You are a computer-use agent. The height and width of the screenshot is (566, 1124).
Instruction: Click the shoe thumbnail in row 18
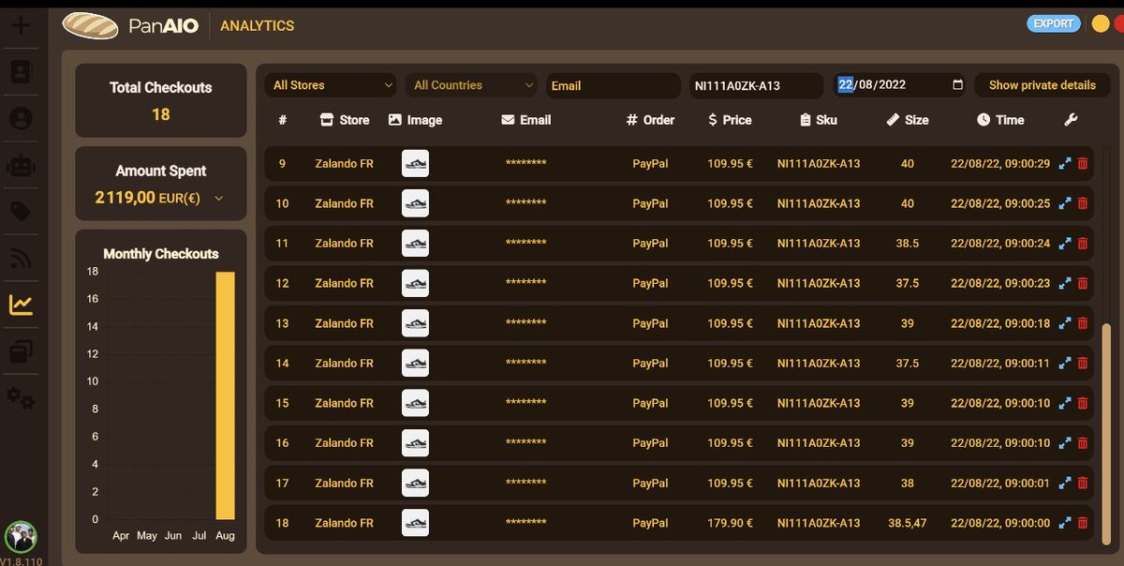415,523
